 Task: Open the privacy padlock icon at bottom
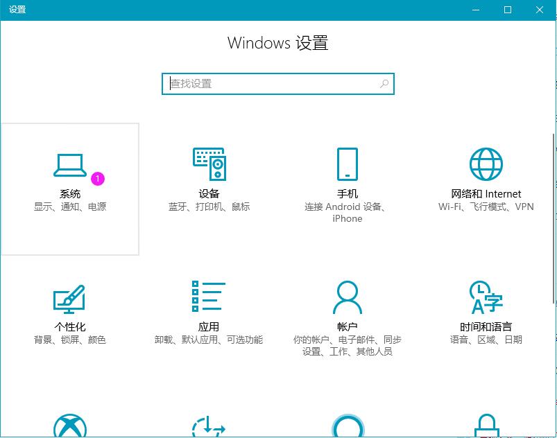click(x=487, y=426)
